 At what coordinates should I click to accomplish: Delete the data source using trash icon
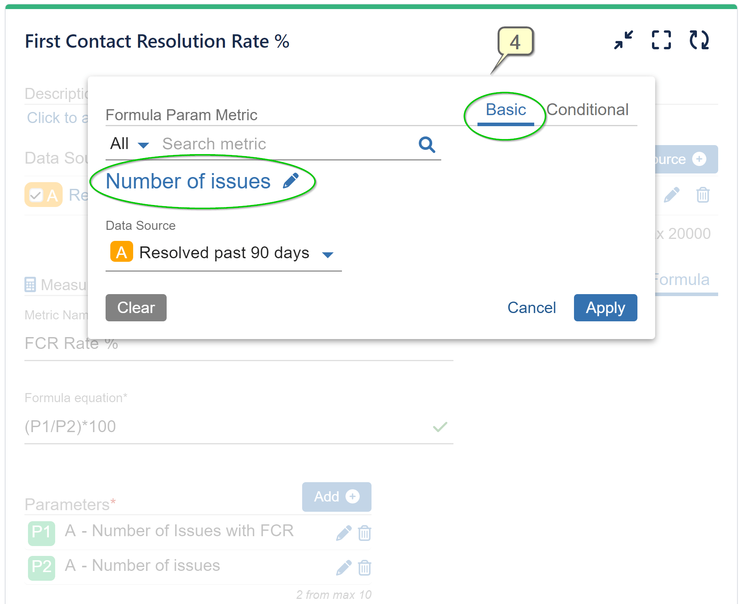coord(703,194)
